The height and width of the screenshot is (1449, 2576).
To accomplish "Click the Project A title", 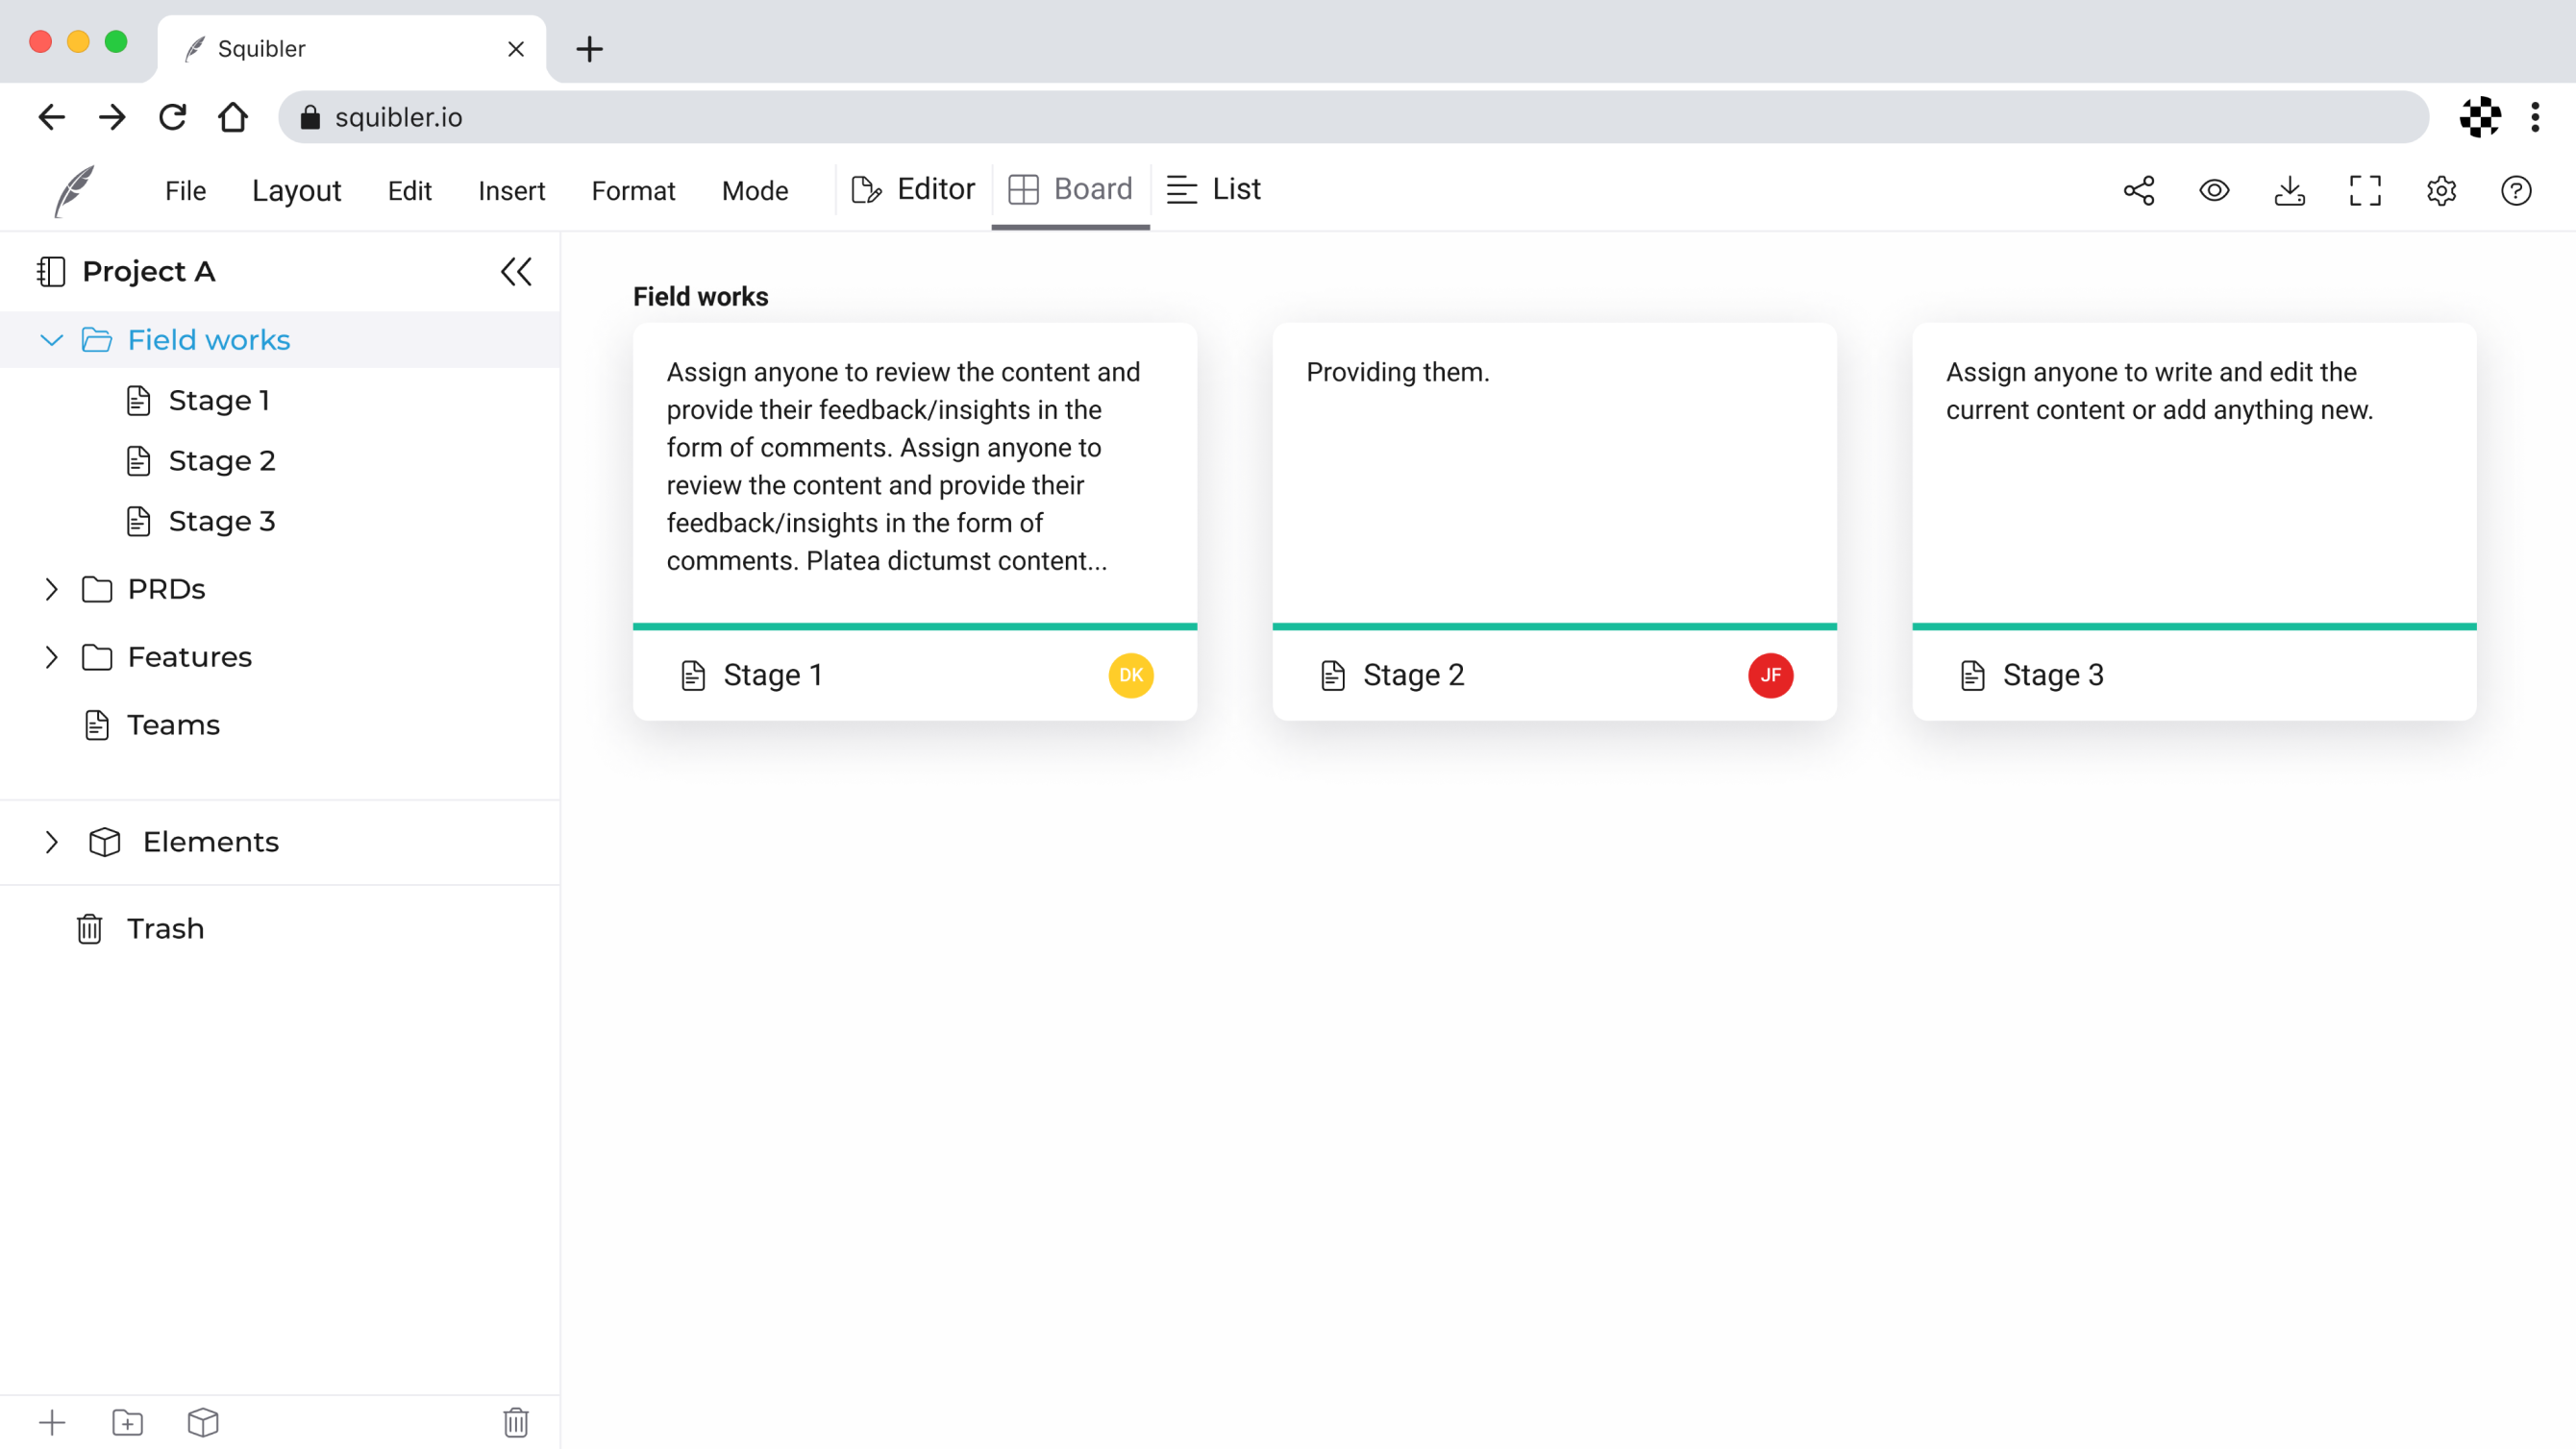I will pos(149,271).
